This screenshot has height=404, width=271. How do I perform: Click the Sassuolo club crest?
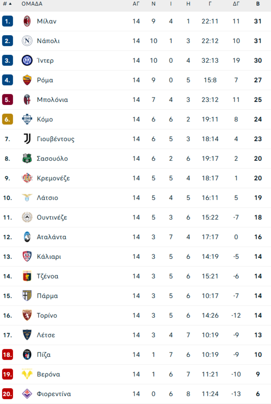(x=27, y=158)
